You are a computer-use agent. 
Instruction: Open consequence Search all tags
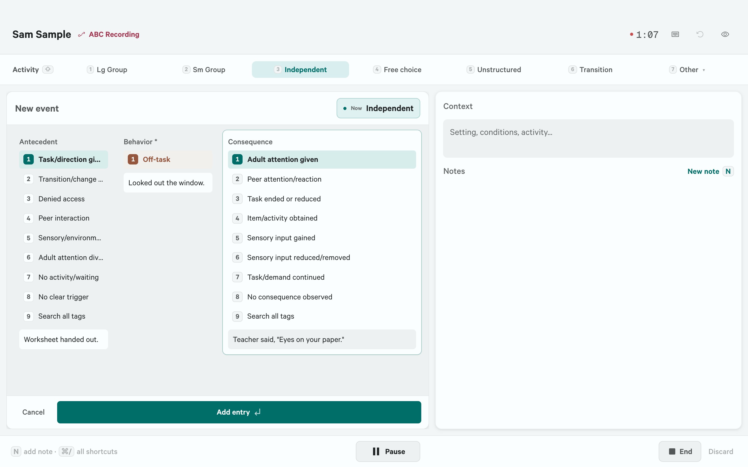tap(322, 316)
